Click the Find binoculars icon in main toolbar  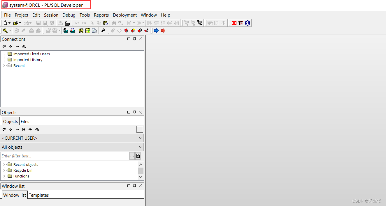(x=114, y=23)
